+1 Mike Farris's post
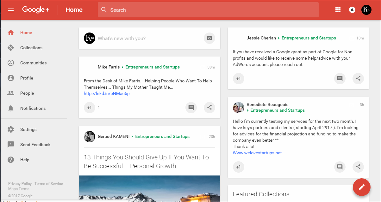 [90, 107]
